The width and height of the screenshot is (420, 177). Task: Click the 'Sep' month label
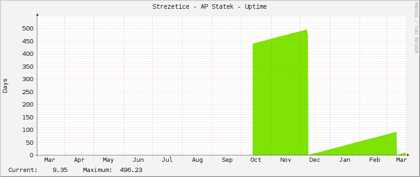pos(227,160)
